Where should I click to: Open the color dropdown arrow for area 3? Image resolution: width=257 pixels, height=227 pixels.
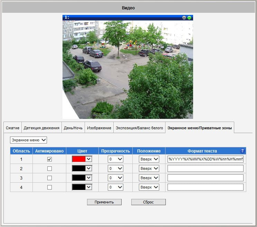coord(89,178)
